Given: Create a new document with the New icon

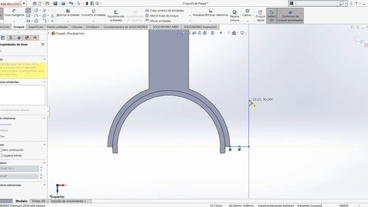Looking at the screenshot, I should 40,3.
